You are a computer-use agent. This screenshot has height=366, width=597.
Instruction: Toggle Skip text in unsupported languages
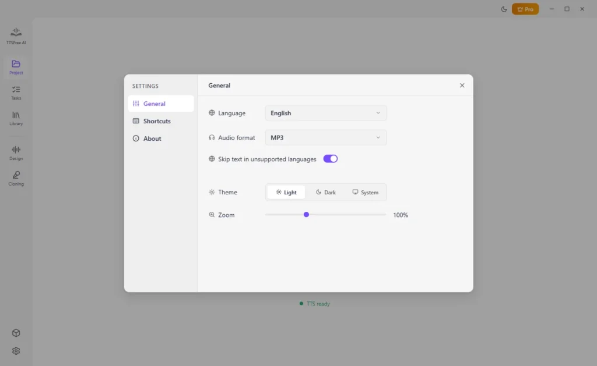click(x=331, y=159)
